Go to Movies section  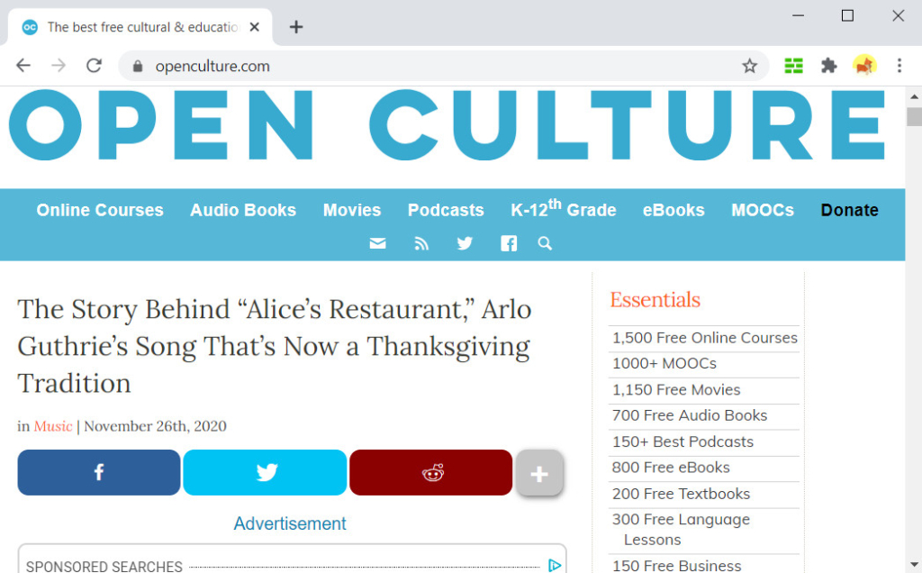click(352, 210)
